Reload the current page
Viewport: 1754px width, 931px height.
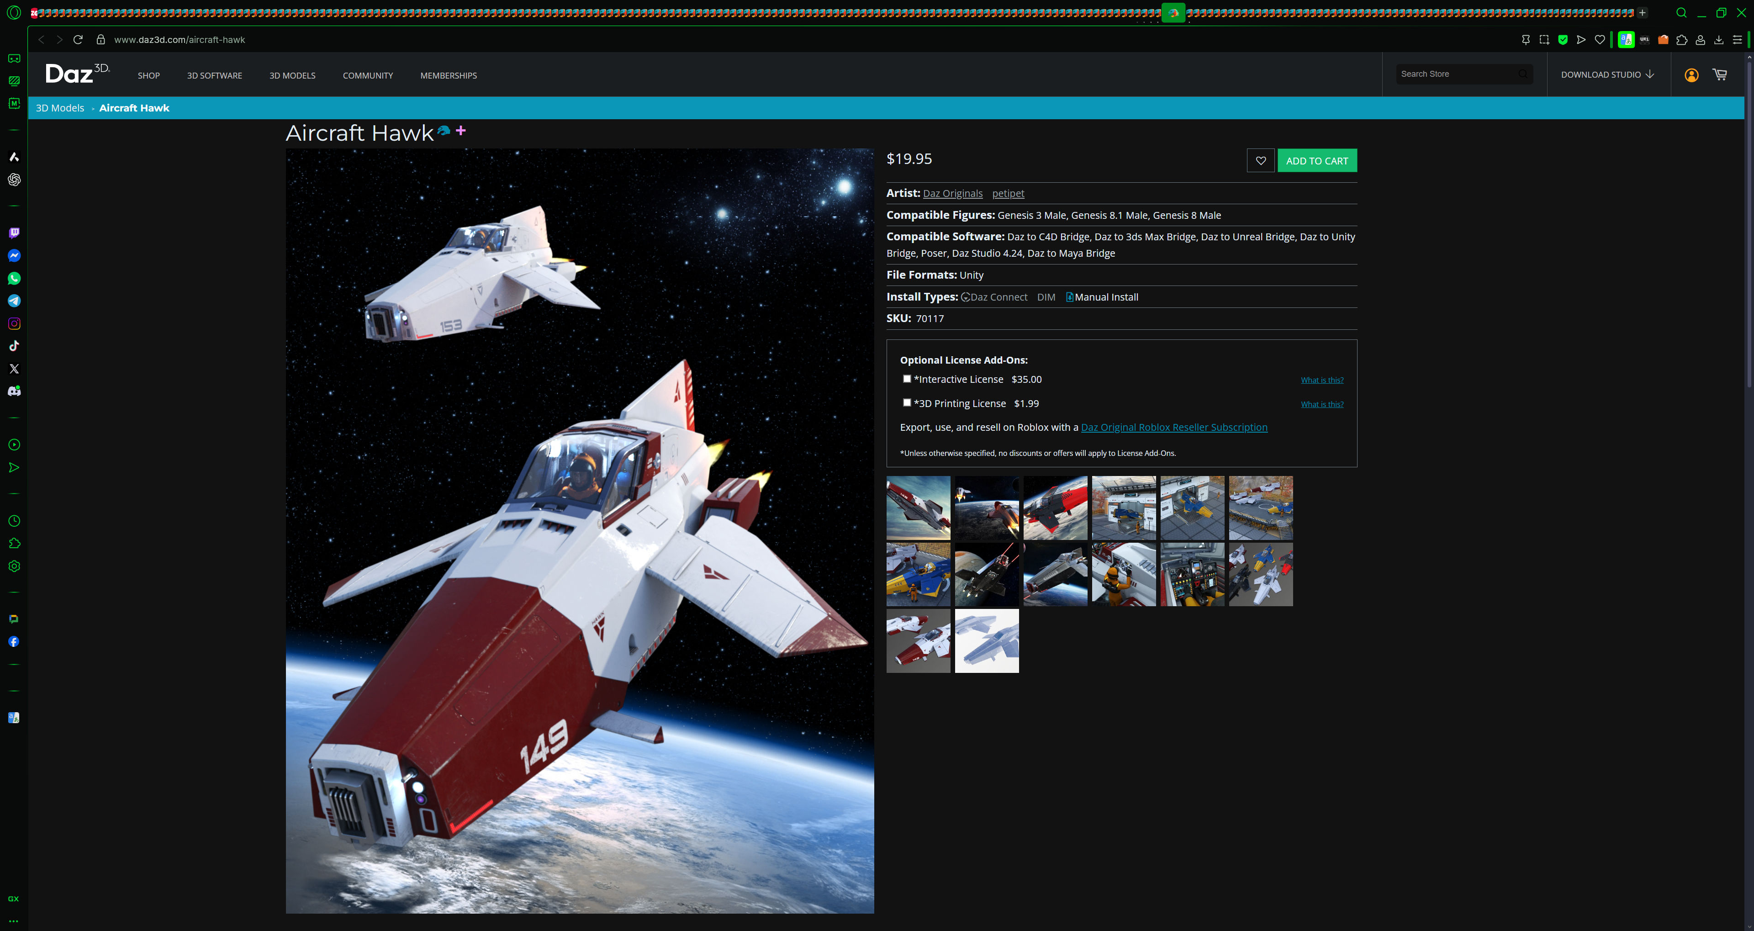click(x=78, y=39)
